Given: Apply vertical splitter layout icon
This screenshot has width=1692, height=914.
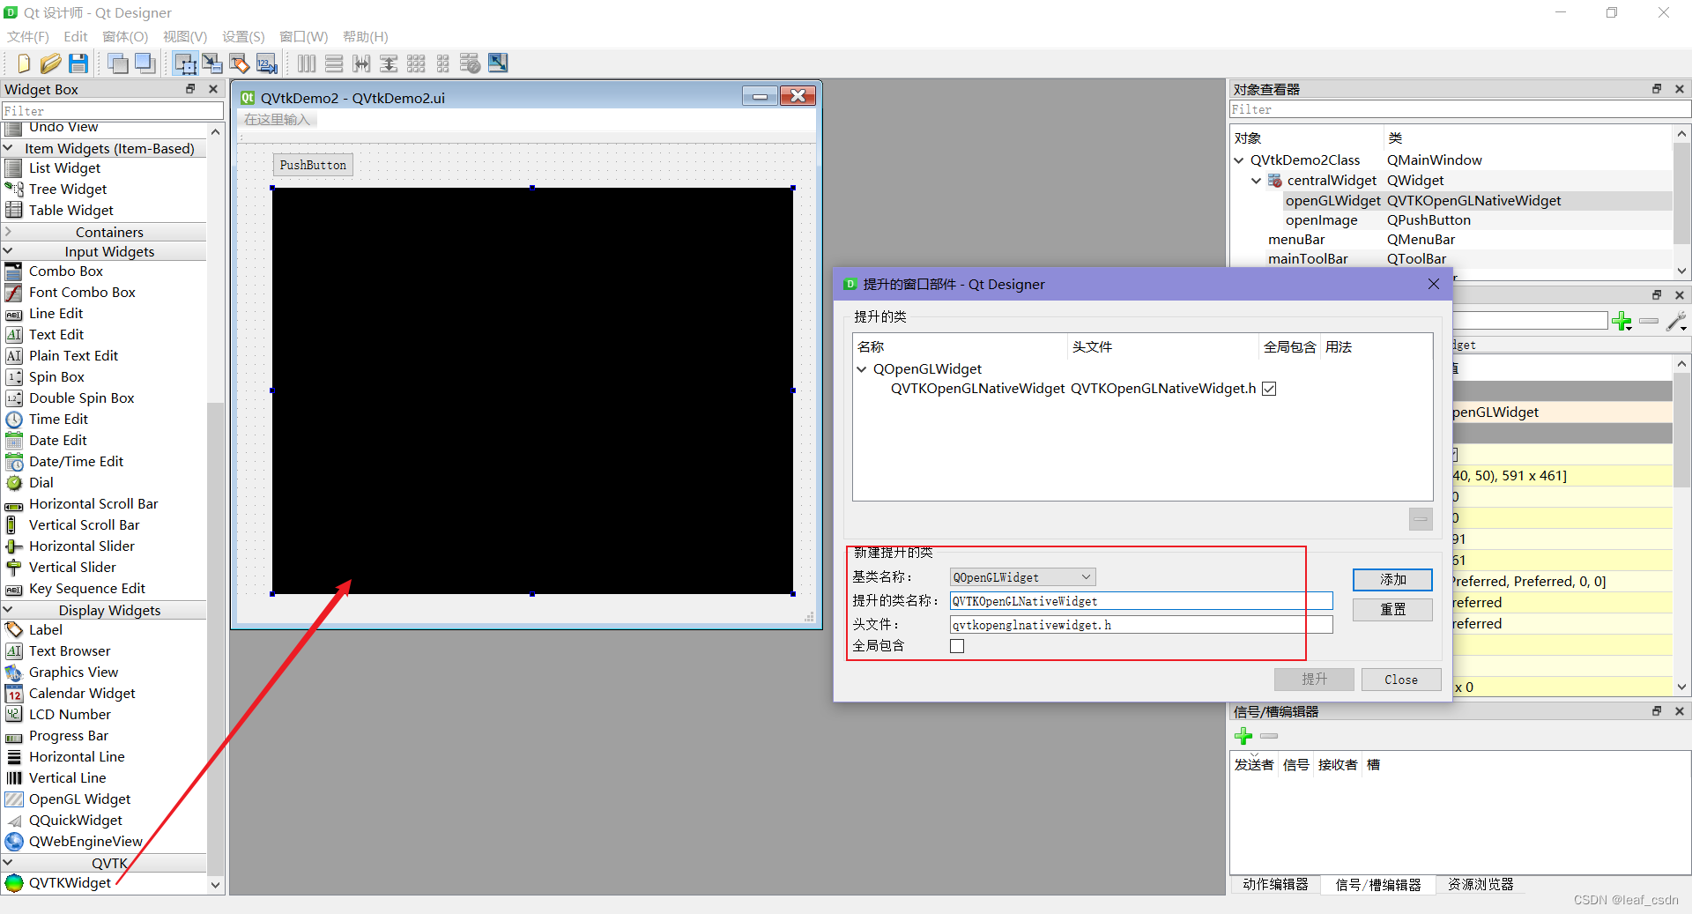Looking at the screenshot, I should point(389,63).
